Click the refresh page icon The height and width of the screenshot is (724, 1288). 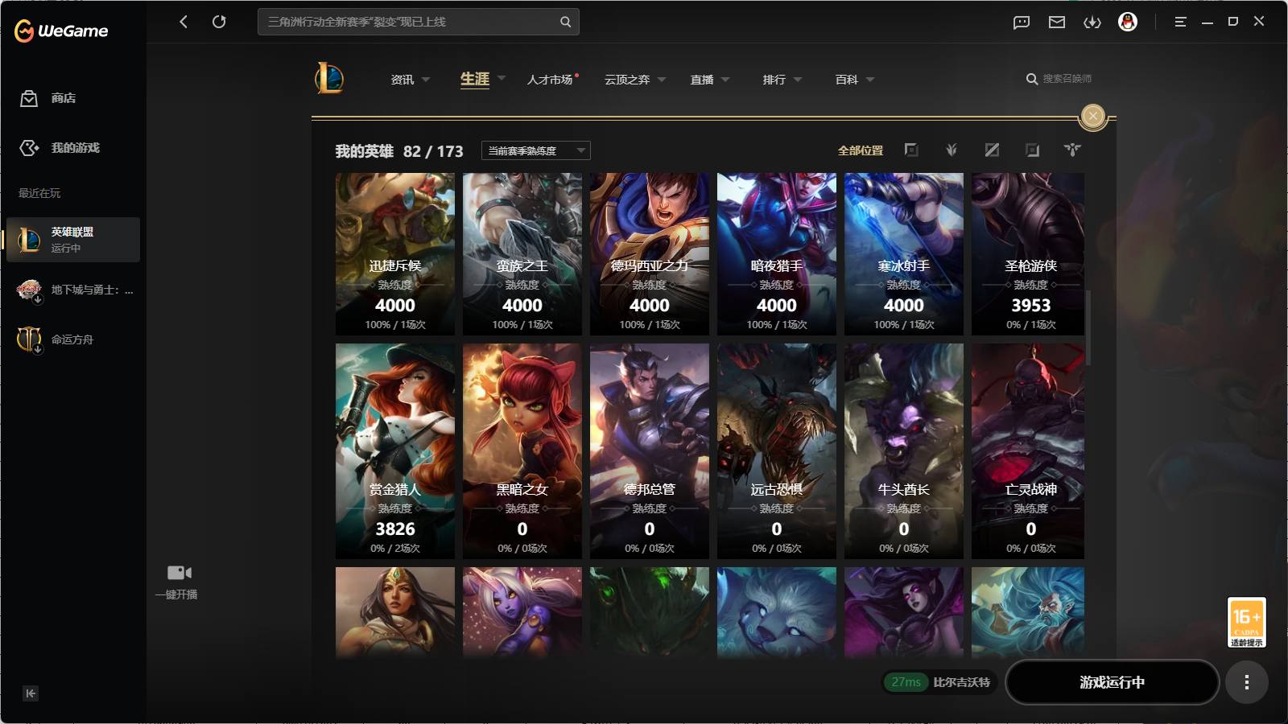[219, 22]
